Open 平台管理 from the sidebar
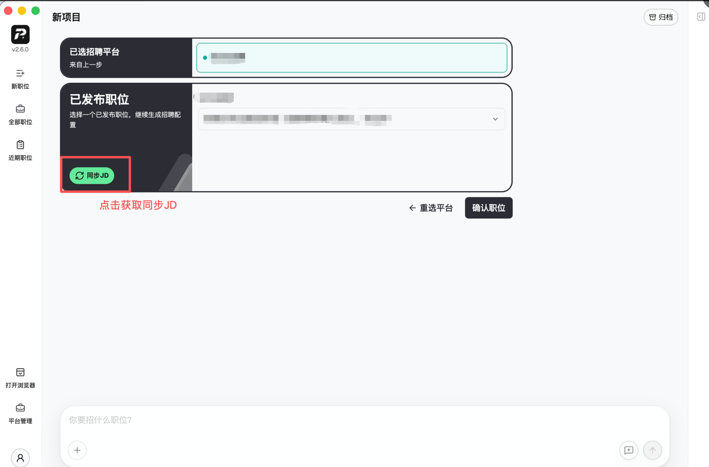This screenshot has width=709, height=467. [20, 413]
